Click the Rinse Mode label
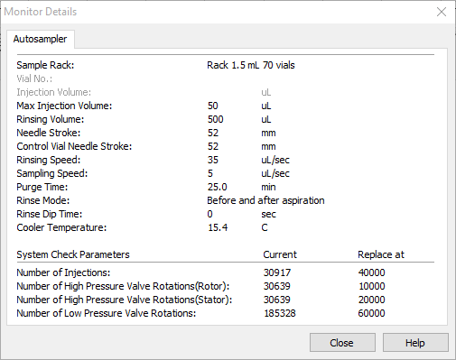This screenshot has width=456, height=360. pyautogui.click(x=43, y=200)
